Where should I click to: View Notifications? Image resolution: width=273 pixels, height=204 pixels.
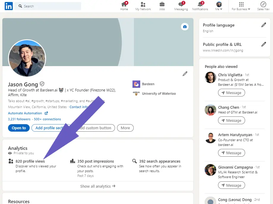coord(200,6)
